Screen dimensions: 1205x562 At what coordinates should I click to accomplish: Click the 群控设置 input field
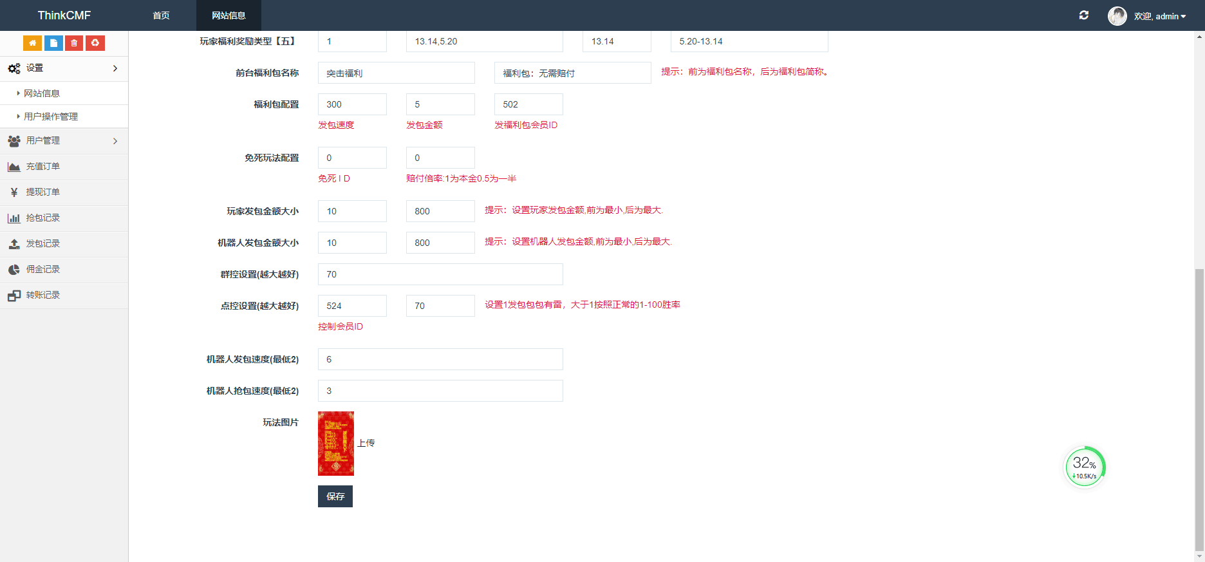(x=440, y=274)
